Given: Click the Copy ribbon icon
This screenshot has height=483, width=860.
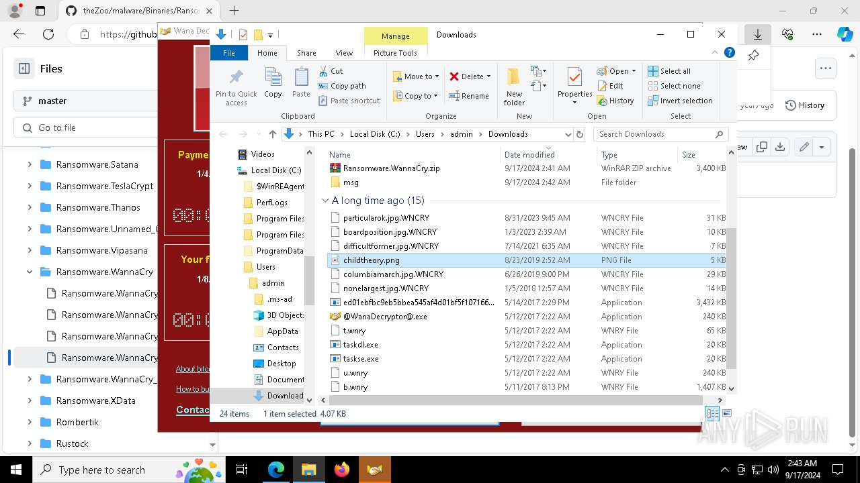Looking at the screenshot, I should coord(273,78).
